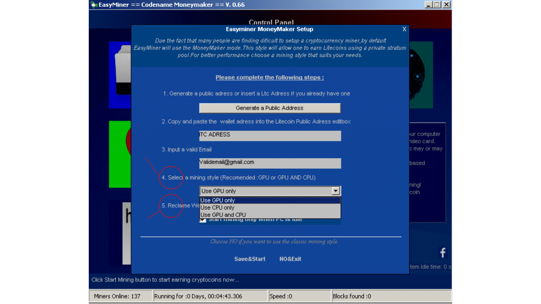The height and width of the screenshot is (304, 541).
Task: Choose Use GPU and CPU option
Action: 270,215
